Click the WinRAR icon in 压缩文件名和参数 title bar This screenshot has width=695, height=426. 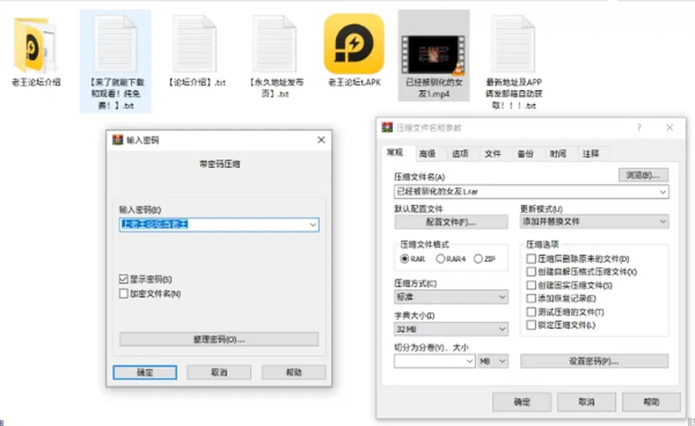point(387,127)
